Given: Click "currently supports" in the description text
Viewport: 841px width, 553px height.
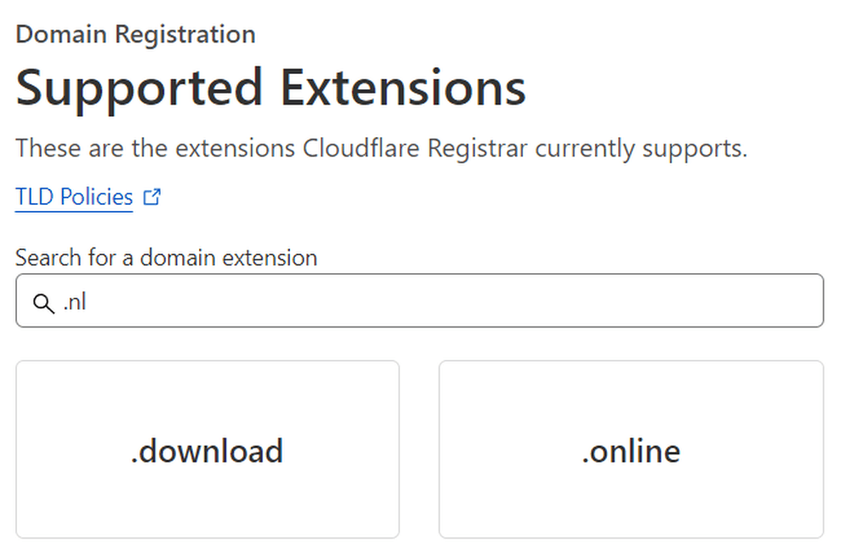Looking at the screenshot, I should pyautogui.click(x=640, y=148).
